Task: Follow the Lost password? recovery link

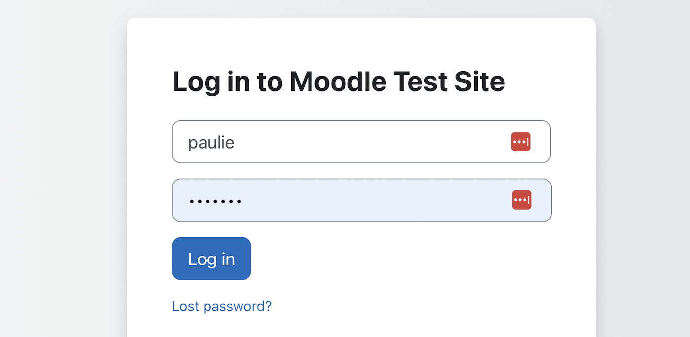Action: [x=222, y=306]
